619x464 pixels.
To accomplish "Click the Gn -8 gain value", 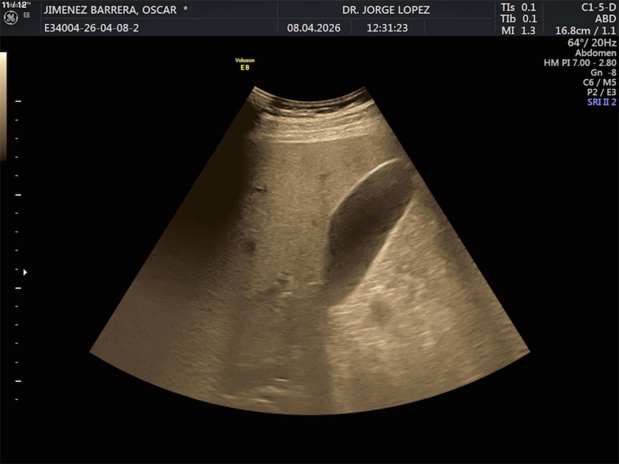I will coord(603,72).
